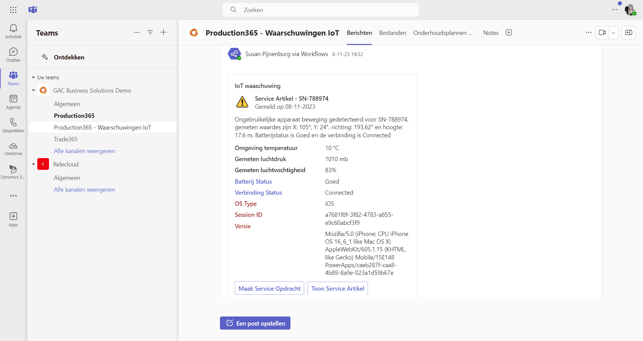Click the channel logo in header

pyautogui.click(x=194, y=33)
